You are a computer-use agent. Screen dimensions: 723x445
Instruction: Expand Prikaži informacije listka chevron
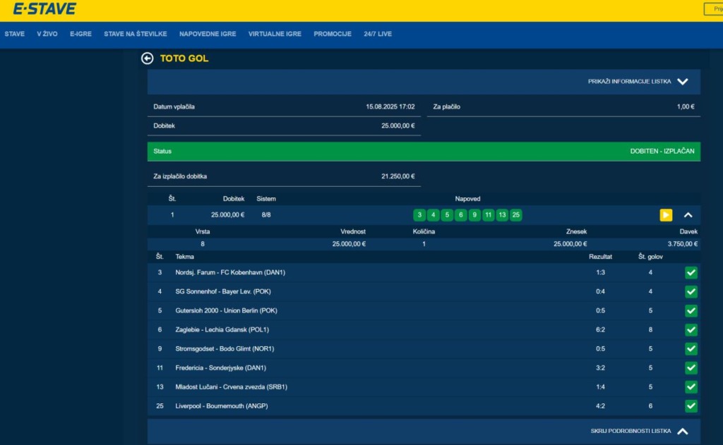point(683,82)
